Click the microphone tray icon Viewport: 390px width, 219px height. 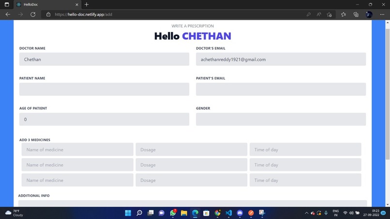coord(326,213)
